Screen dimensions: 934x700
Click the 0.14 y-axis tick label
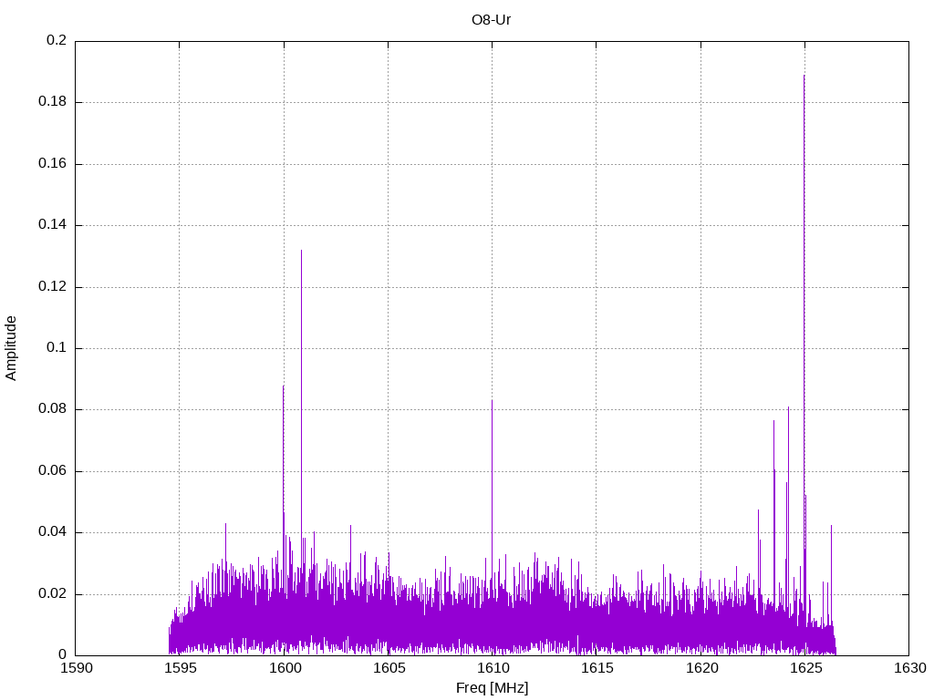click(53, 225)
